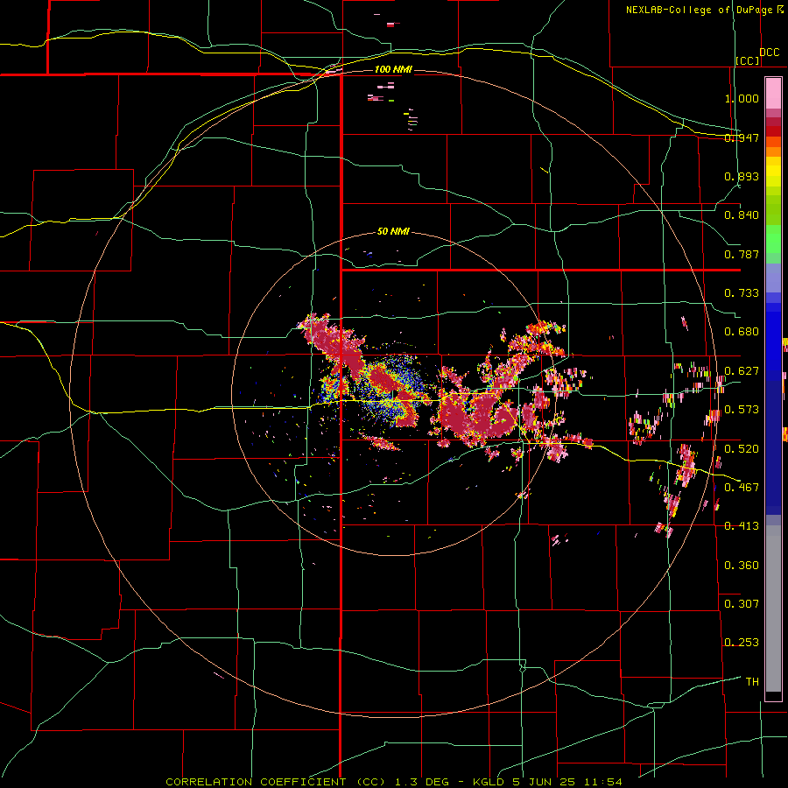This screenshot has height=788, width=788.
Task: Click the KGLD station identifier
Action: point(491,782)
